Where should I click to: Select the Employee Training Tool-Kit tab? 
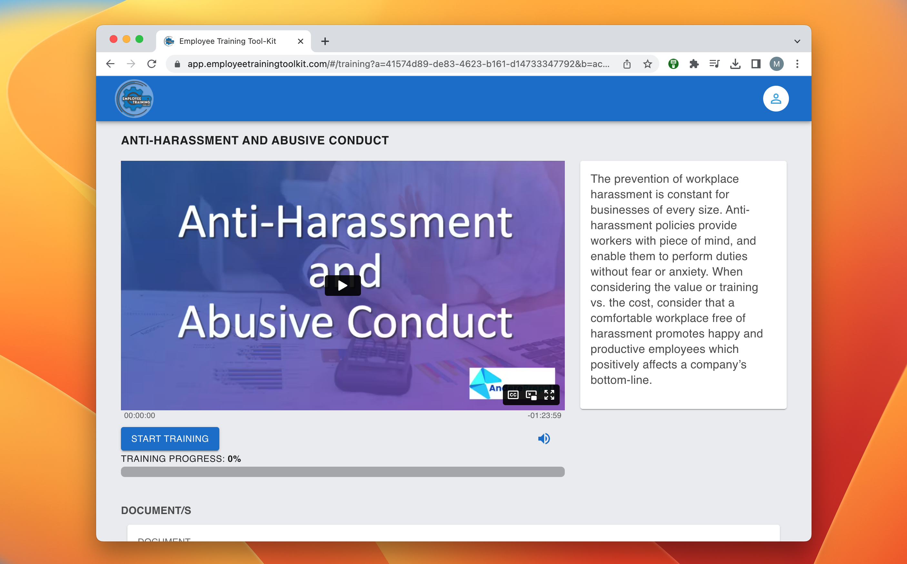(233, 41)
